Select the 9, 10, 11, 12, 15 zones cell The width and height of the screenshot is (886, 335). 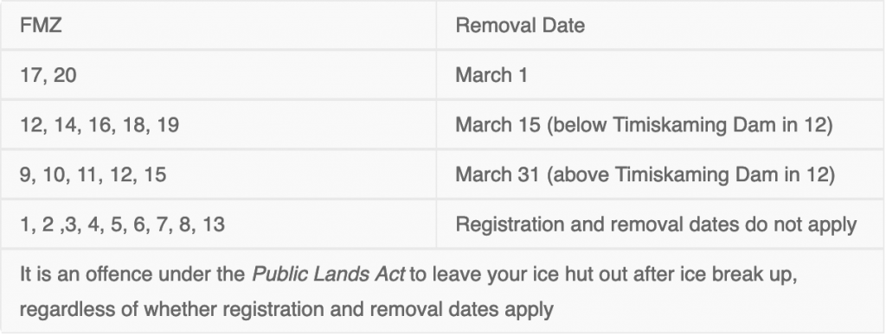click(218, 174)
